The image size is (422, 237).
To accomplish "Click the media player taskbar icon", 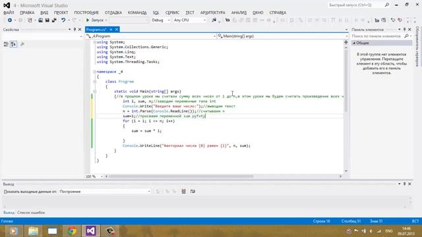I will tap(13, 231).
